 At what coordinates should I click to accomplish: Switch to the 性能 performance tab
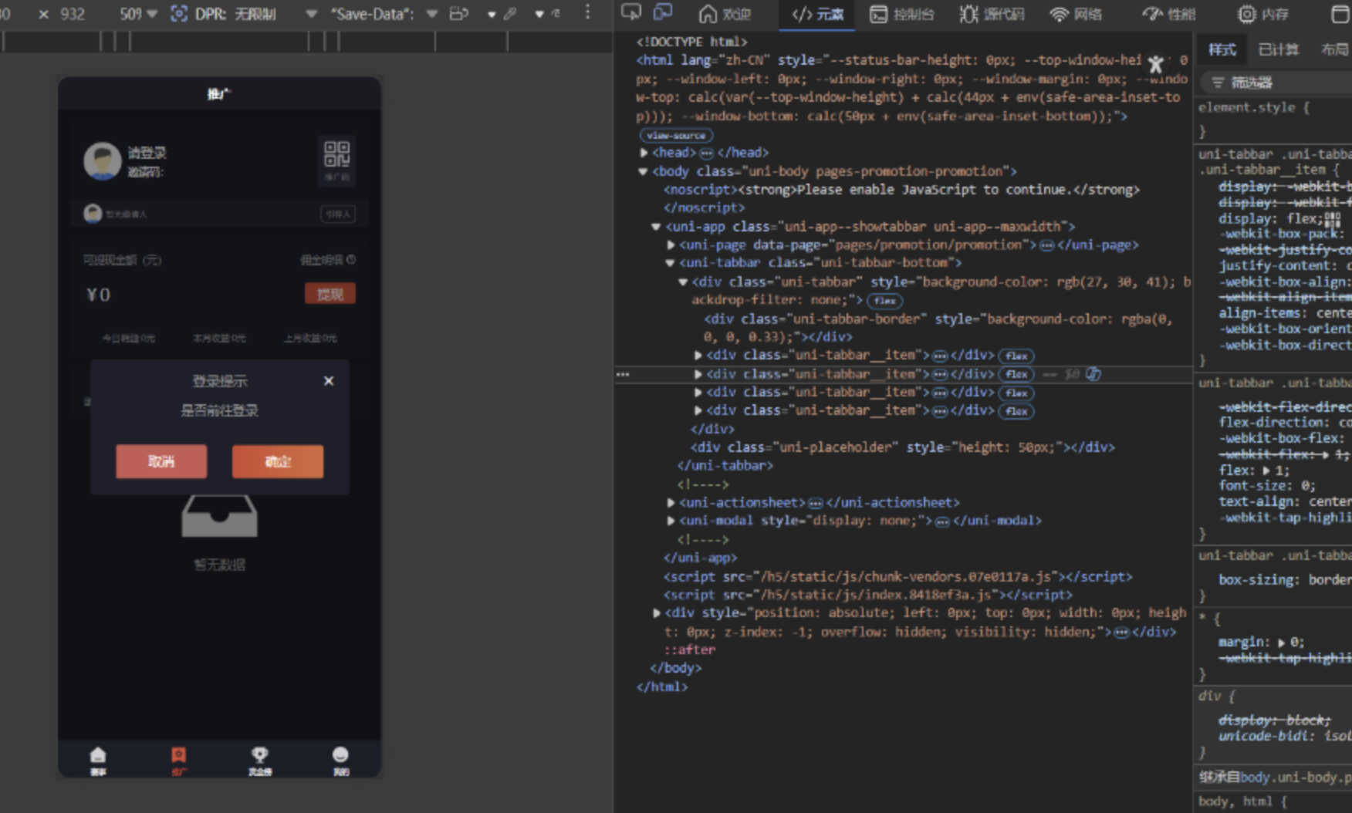pyautogui.click(x=1168, y=14)
